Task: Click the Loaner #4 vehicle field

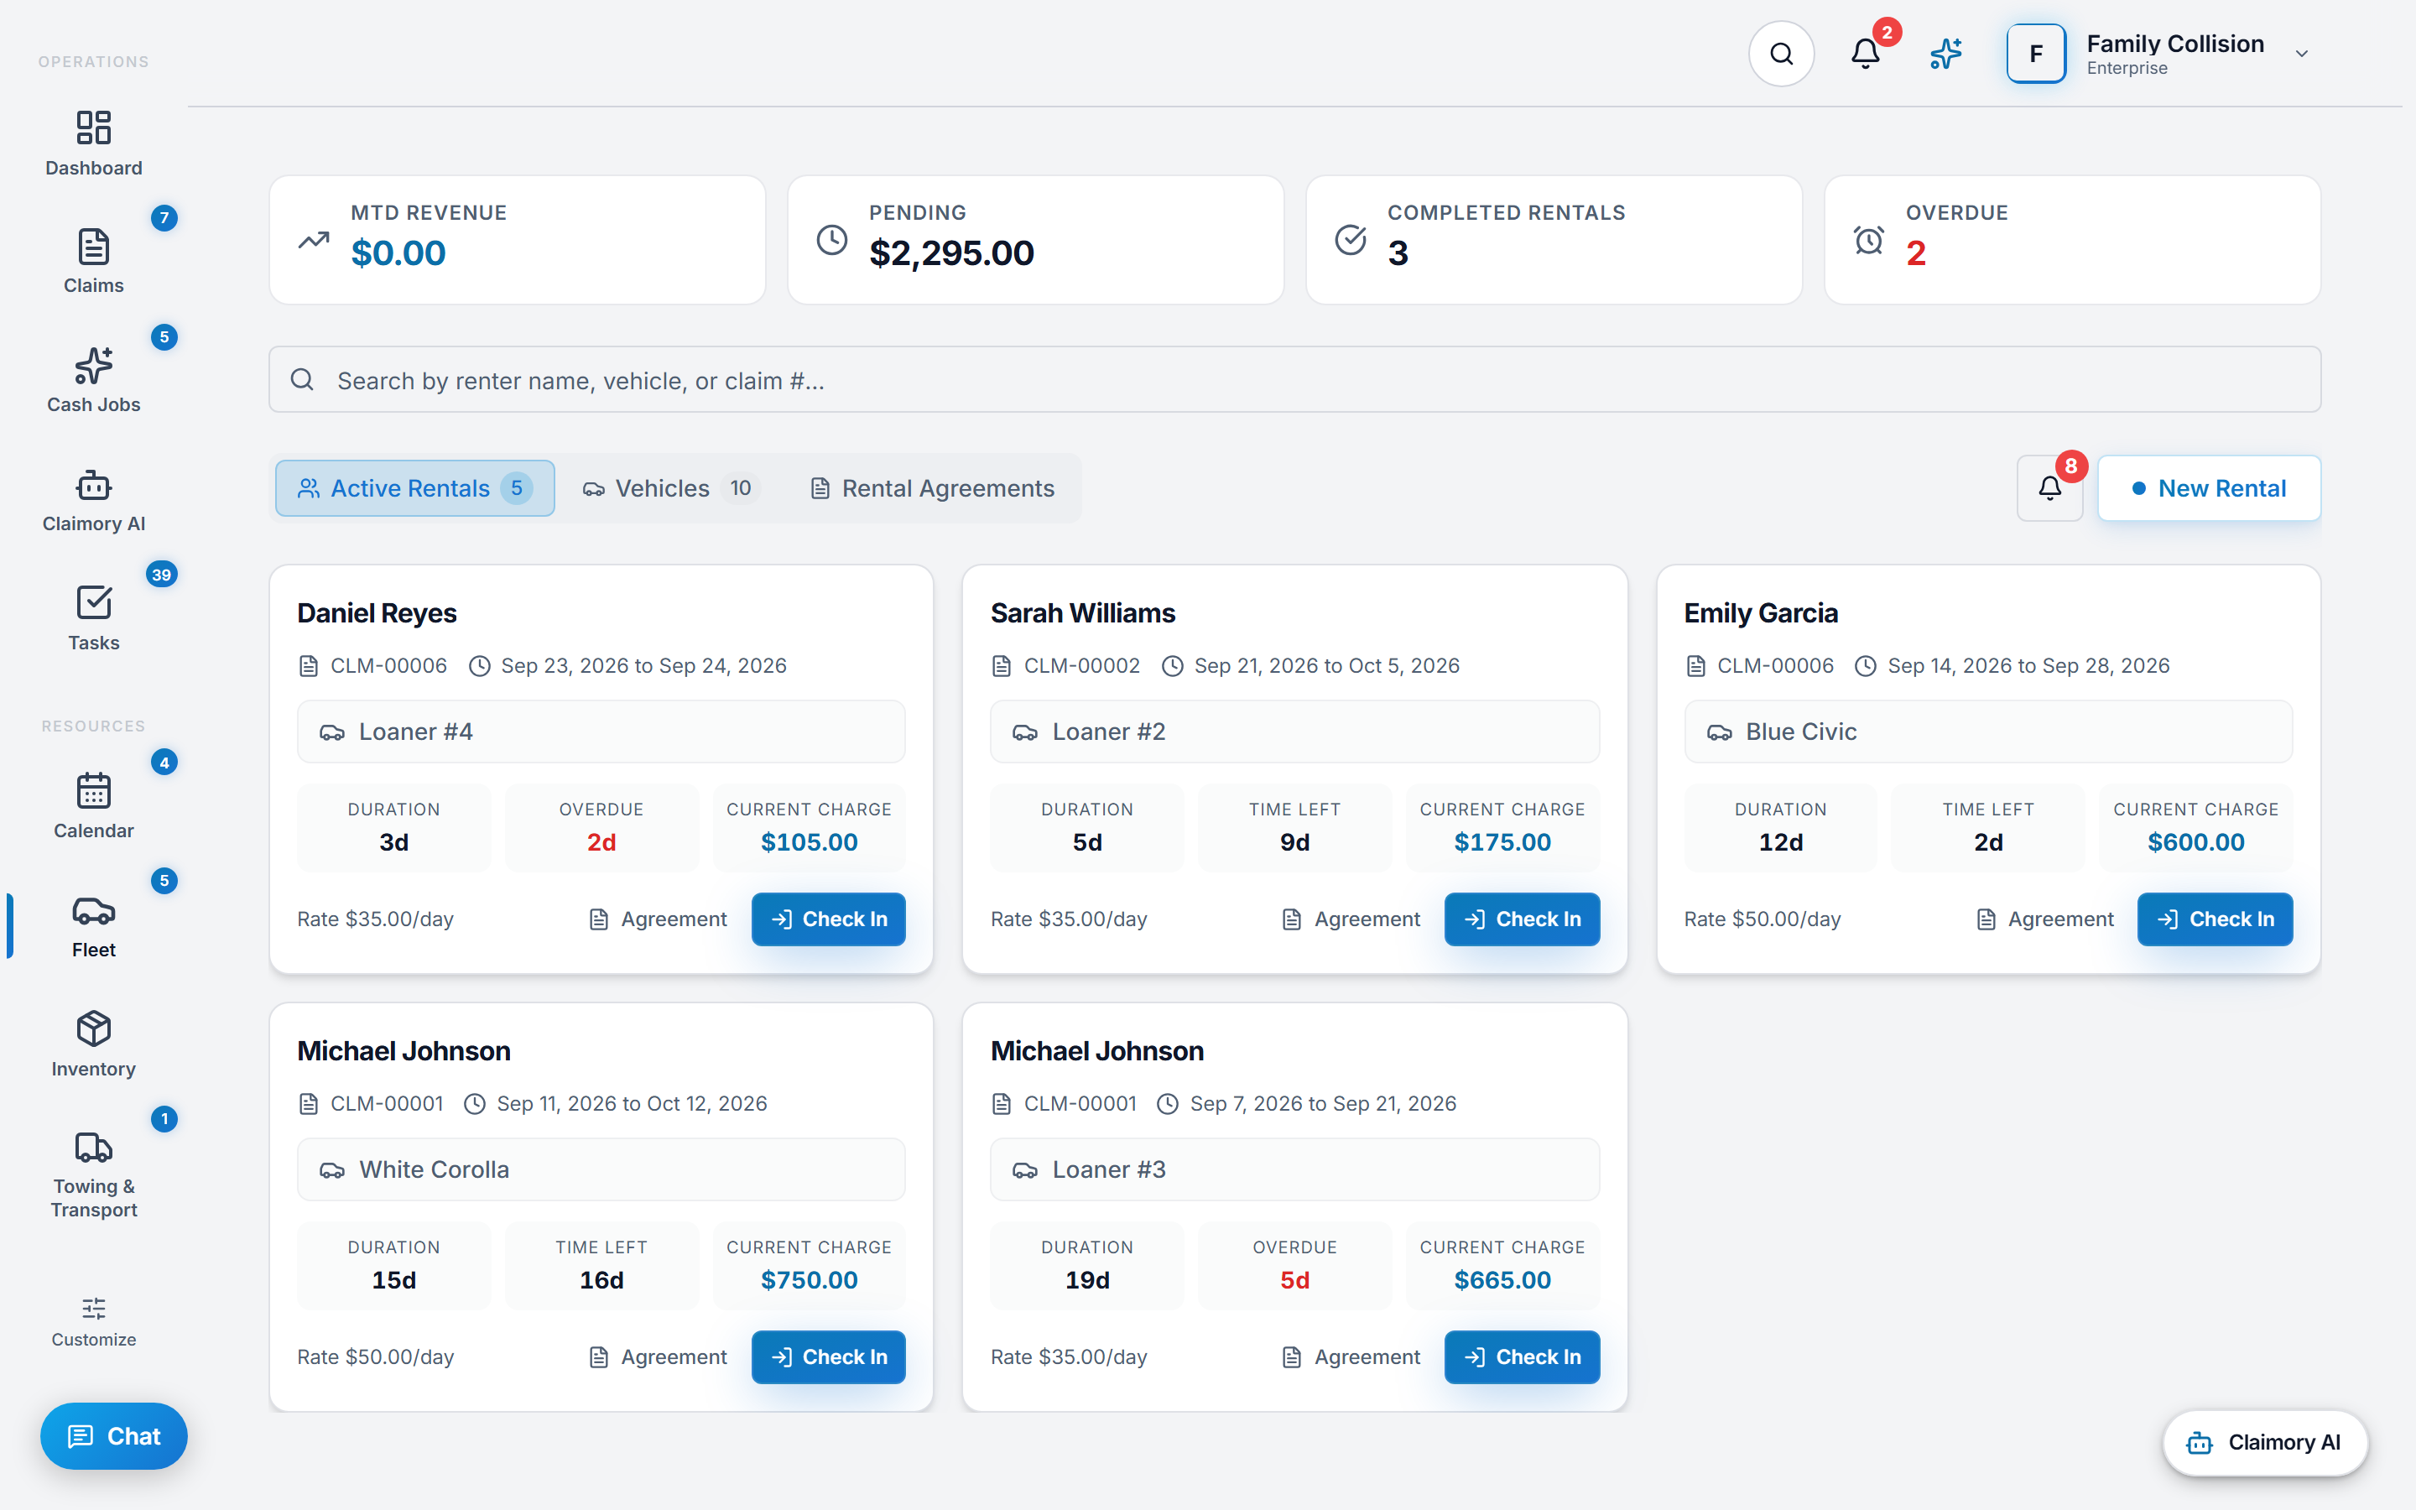Action: coord(601,732)
